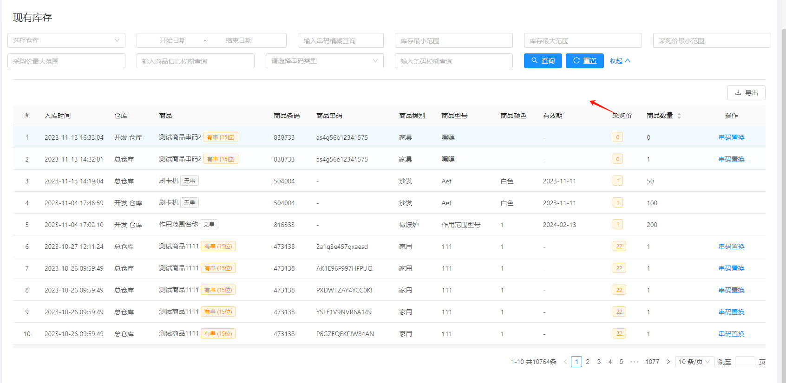Click the 有效期 column header

click(553, 116)
